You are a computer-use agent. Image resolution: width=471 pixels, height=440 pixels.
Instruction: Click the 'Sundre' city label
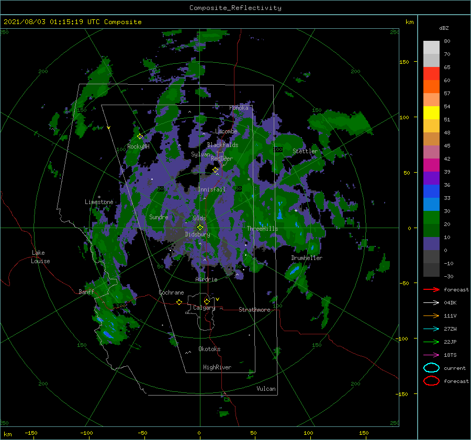pos(159,217)
